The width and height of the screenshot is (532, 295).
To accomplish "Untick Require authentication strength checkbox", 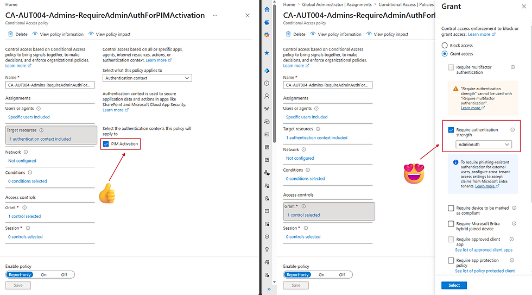I will (x=451, y=130).
